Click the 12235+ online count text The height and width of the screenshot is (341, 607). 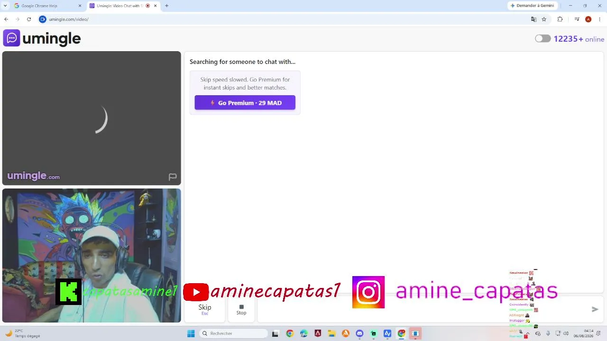pos(579,39)
